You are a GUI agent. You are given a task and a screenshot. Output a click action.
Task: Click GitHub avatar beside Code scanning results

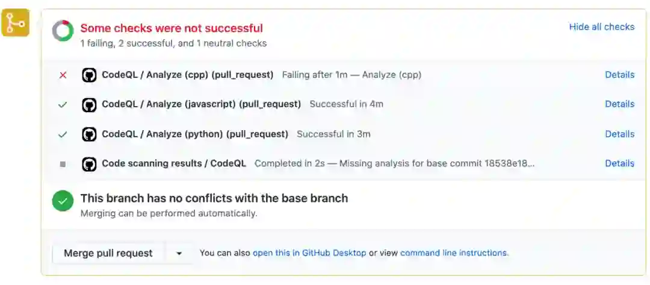coord(89,163)
